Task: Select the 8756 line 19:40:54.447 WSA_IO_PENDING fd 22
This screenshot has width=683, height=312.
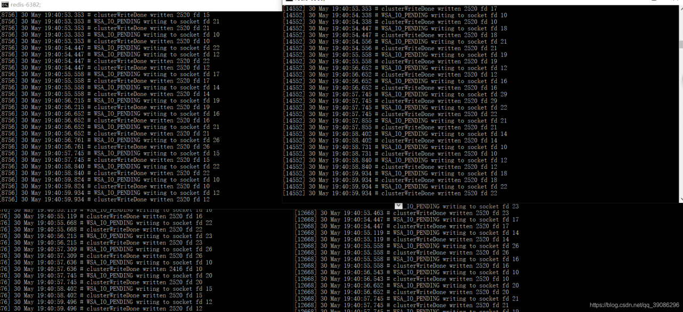Action: coord(109,48)
